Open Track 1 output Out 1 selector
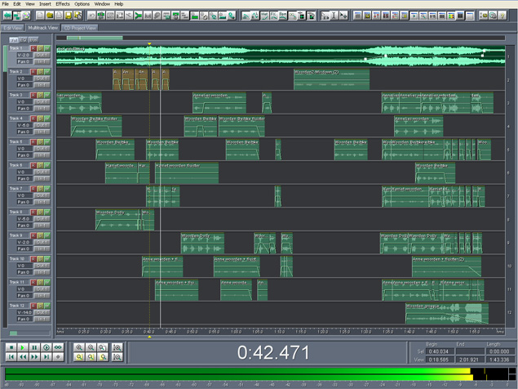Viewport: 518px width, 389px height. tap(41, 56)
